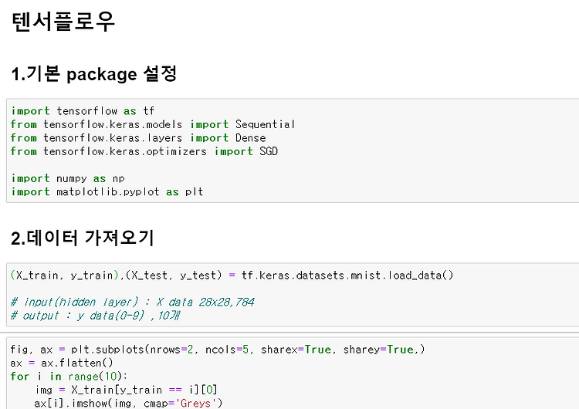
Task: Click the '1.기본 package 설정' heading
Action: tap(94, 73)
